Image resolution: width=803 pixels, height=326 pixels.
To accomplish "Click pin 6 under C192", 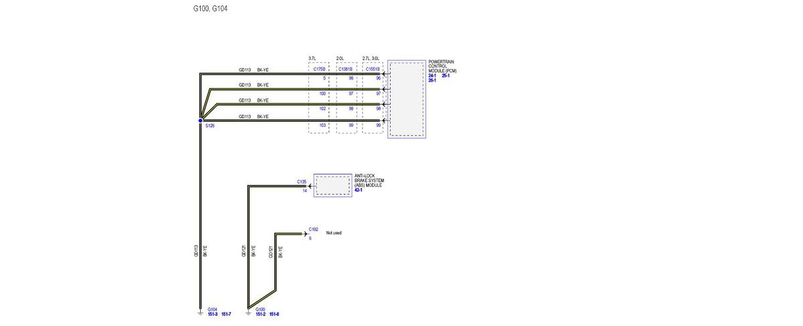I will click(x=310, y=238).
